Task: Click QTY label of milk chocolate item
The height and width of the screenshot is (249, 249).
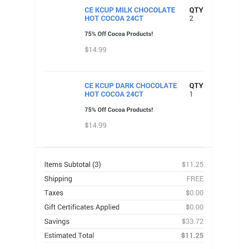Action: point(196,10)
